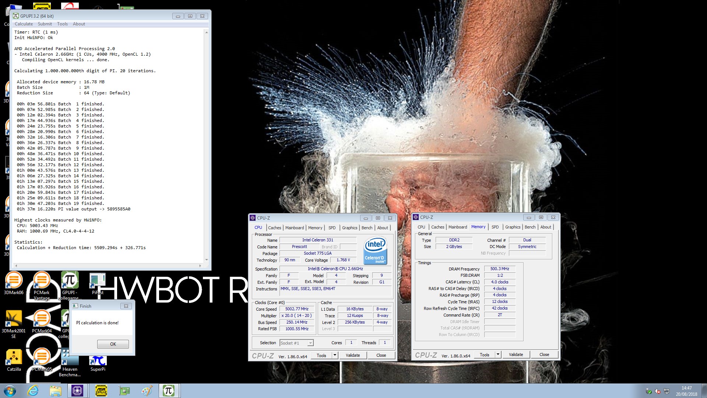Open the PiFast desktop shortcut
The width and height of the screenshot is (707, 398).
tap(98, 283)
